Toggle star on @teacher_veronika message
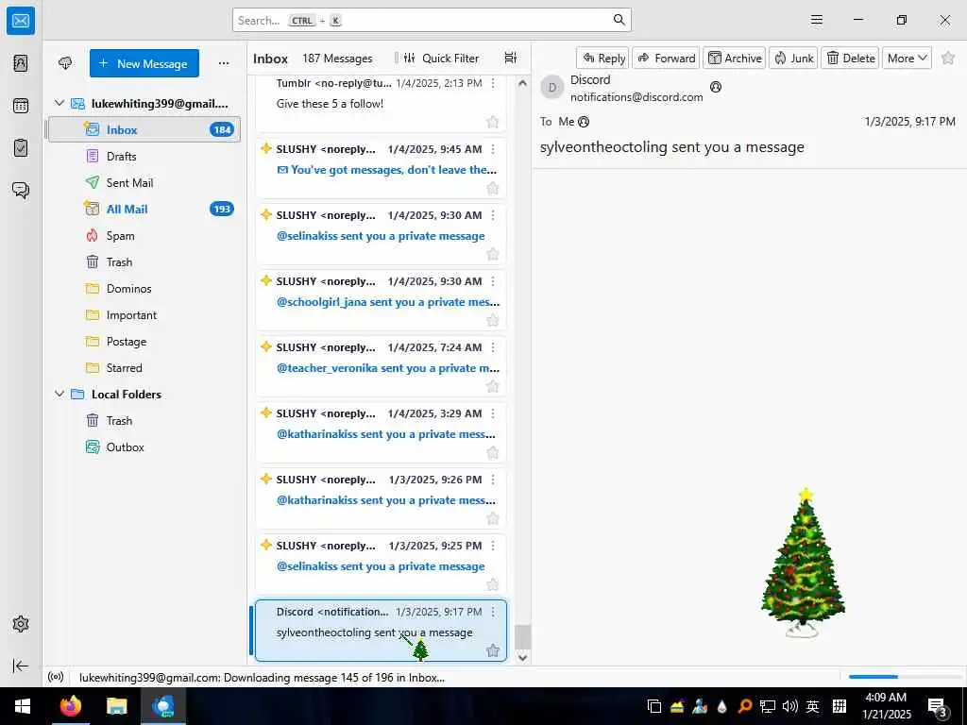 (493, 386)
